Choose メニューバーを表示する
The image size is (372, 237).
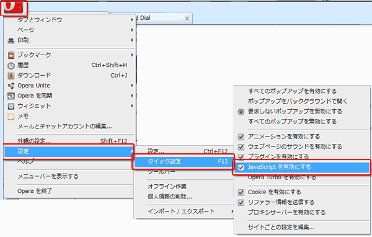point(69,176)
